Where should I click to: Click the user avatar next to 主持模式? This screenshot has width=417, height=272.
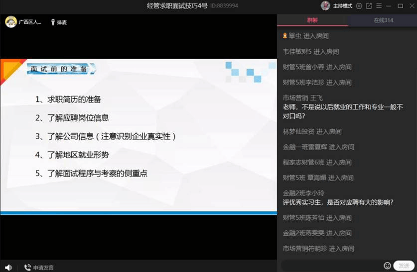coord(325,6)
